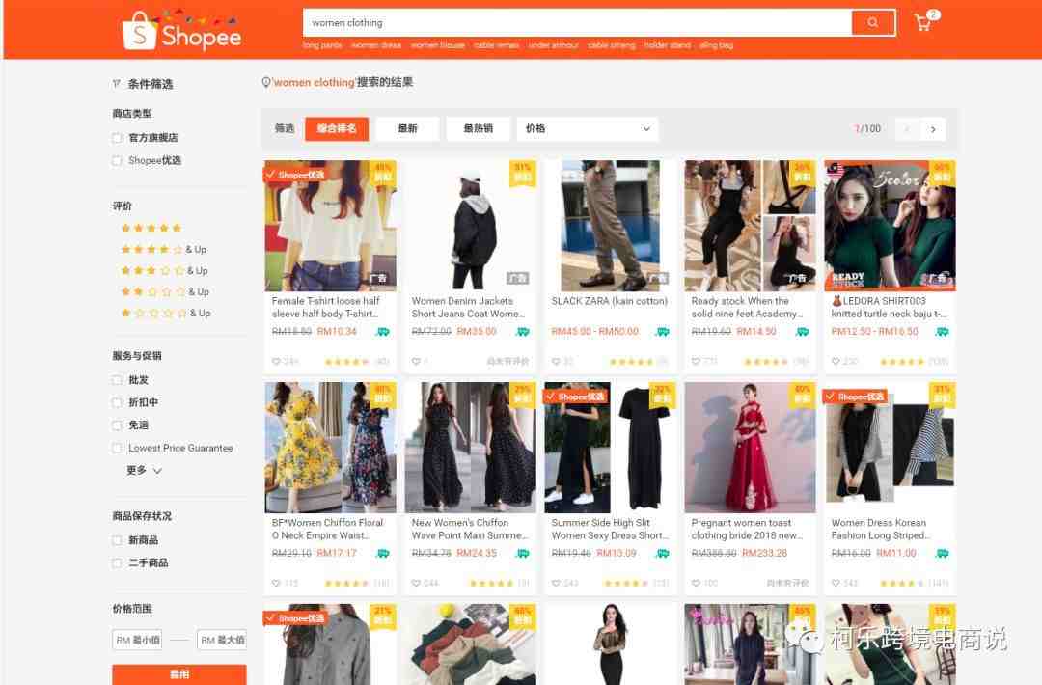
Task: Click shipping truck icon on Women Dress Korean
Action: [943, 554]
